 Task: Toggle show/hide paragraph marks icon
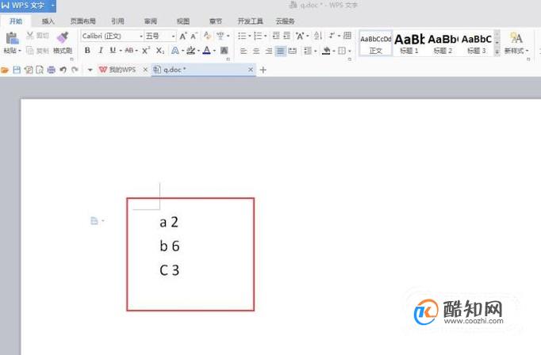332,36
